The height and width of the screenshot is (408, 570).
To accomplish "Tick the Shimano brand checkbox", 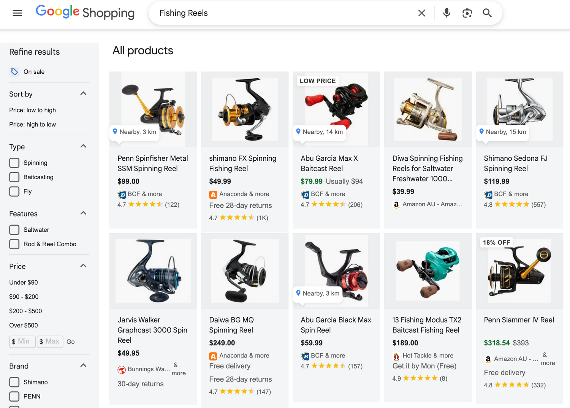I will coord(14,382).
